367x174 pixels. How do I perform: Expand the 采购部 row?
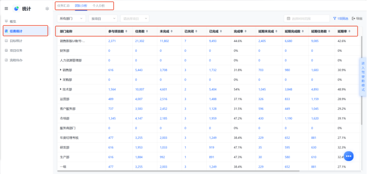[61, 80]
